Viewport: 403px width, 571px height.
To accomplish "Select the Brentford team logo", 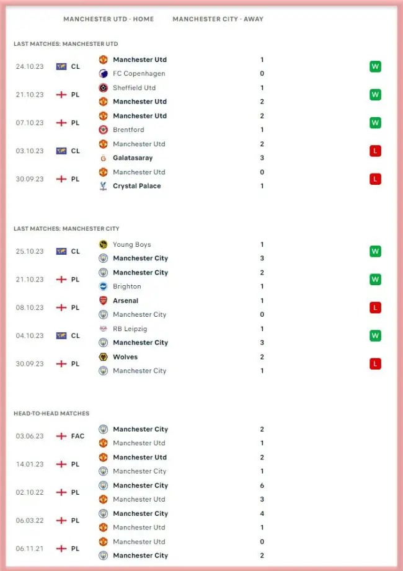I will (x=104, y=130).
